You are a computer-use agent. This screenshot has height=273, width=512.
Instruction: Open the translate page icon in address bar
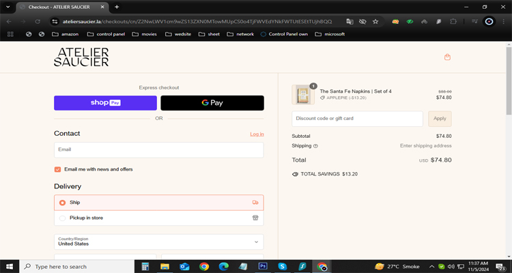[350, 22]
